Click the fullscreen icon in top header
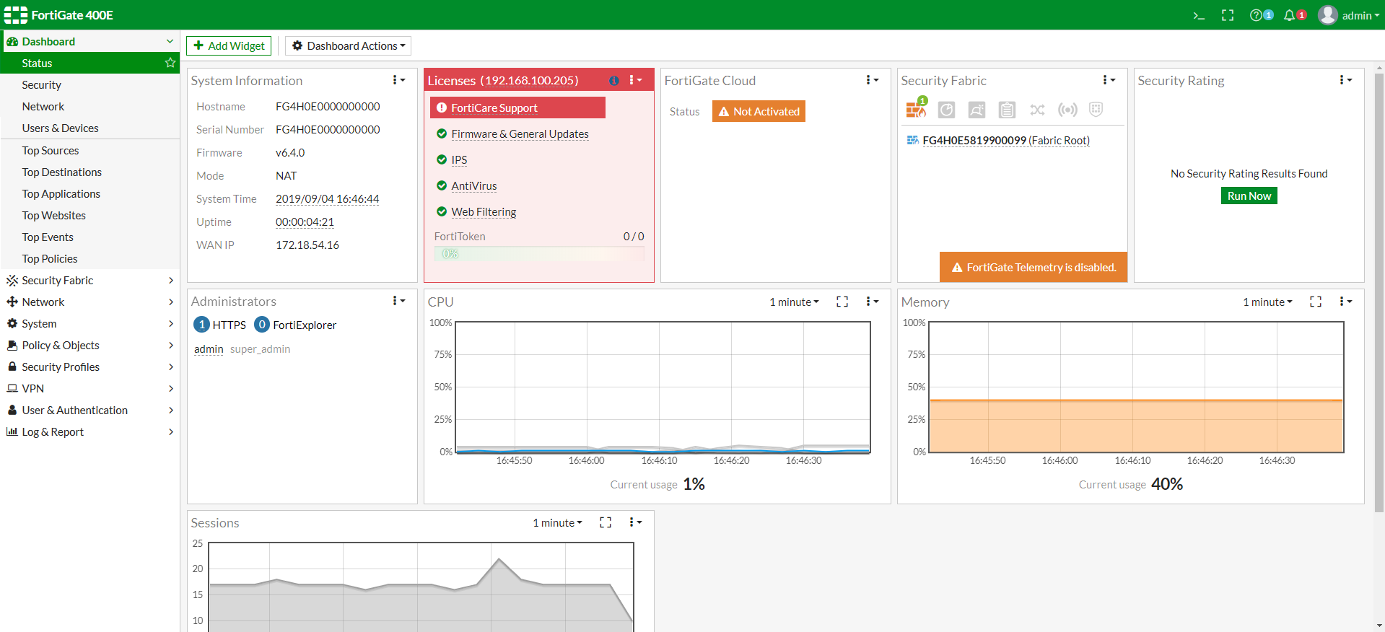 click(x=1228, y=15)
